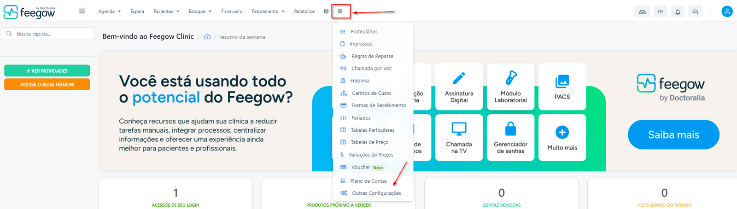Click the settings gear icon
Image resolution: width=737 pixels, height=209 pixels.
pyautogui.click(x=340, y=11)
